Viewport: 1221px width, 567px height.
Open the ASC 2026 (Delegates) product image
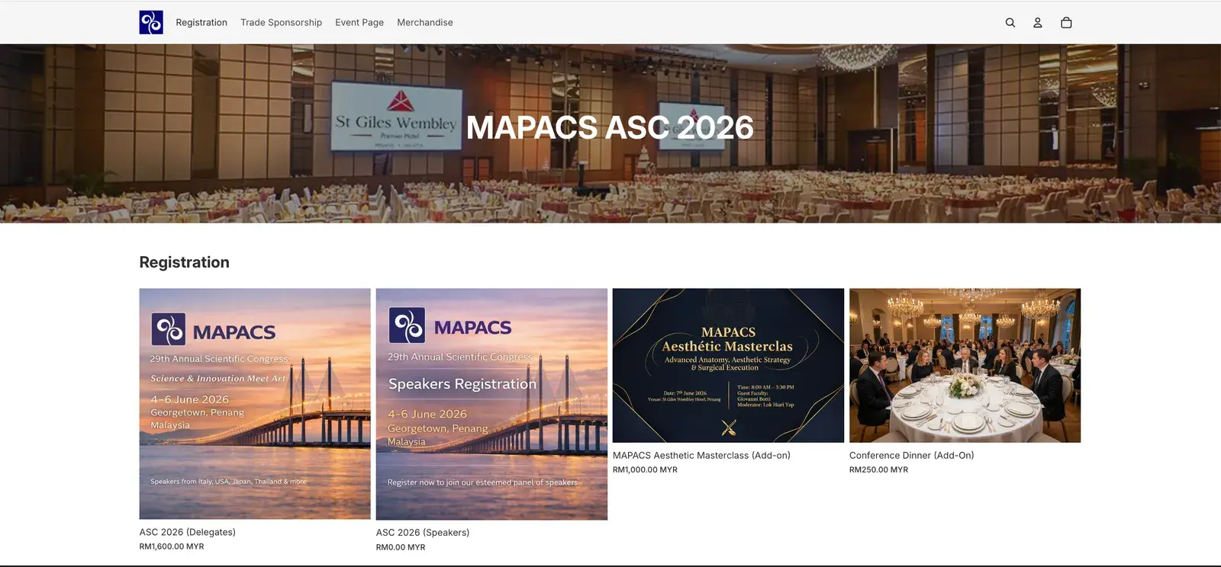255,404
